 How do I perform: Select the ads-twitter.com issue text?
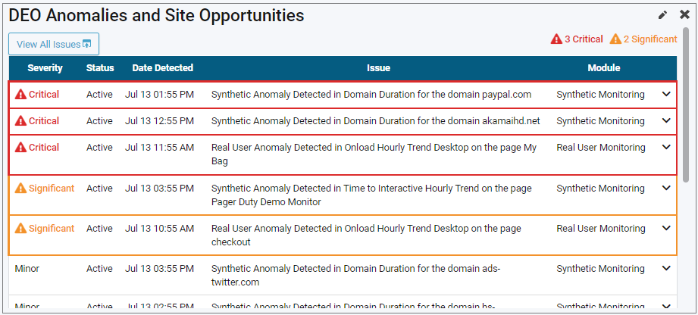(x=355, y=276)
